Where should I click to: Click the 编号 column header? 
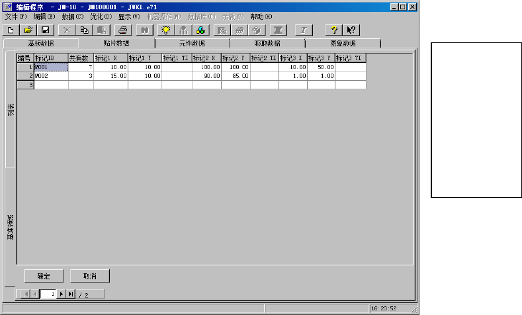[x=26, y=58]
